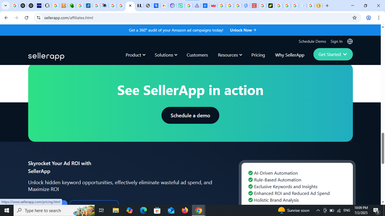Bookmark this page with star icon
This screenshot has height=216, width=385.
(355, 18)
